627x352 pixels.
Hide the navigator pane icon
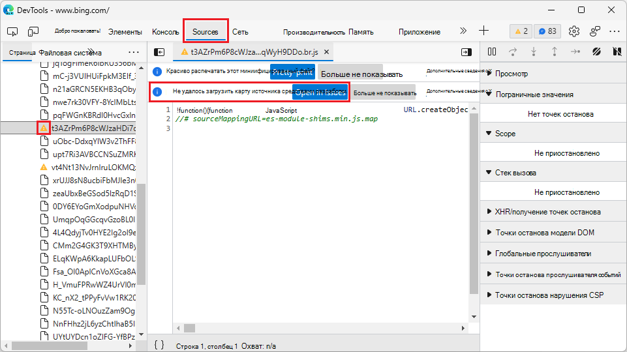tap(159, 52)
